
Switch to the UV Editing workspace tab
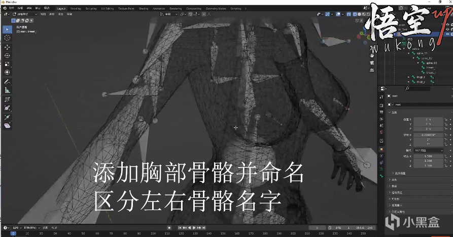[108, 9]
